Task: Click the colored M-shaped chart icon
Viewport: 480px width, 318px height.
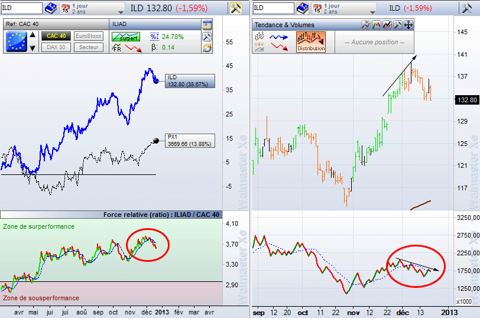Action: [376, 25]
